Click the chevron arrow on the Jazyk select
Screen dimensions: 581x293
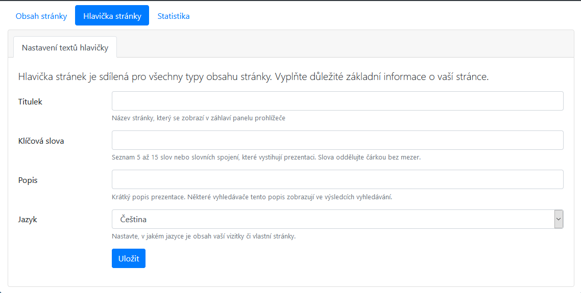(559, 219)
